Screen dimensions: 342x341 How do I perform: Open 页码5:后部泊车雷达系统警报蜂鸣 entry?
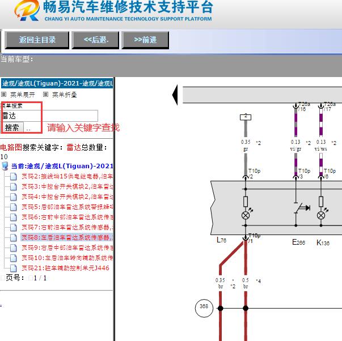pos(67,207)
